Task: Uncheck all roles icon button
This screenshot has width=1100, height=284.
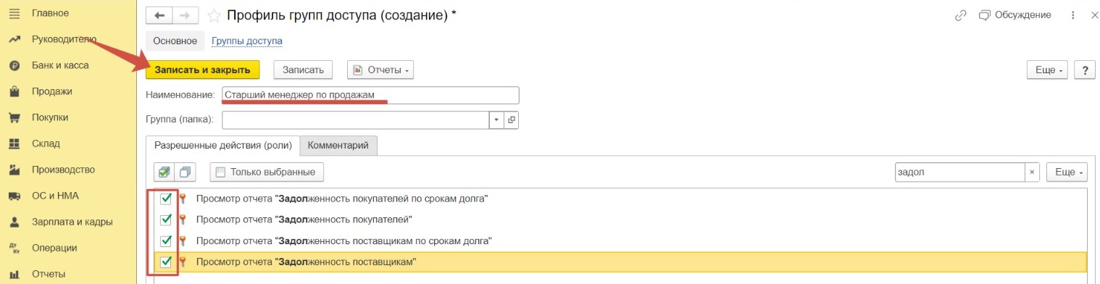Action: [186, 172]
